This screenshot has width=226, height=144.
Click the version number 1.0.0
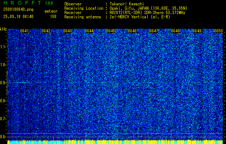(x=49, y=3)
